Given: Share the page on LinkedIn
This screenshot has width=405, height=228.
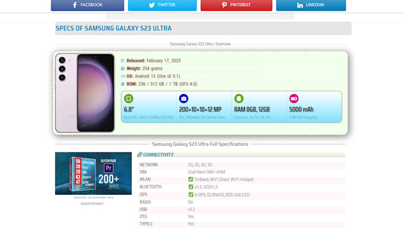Looking at the screenshot, I should (311, 5).
